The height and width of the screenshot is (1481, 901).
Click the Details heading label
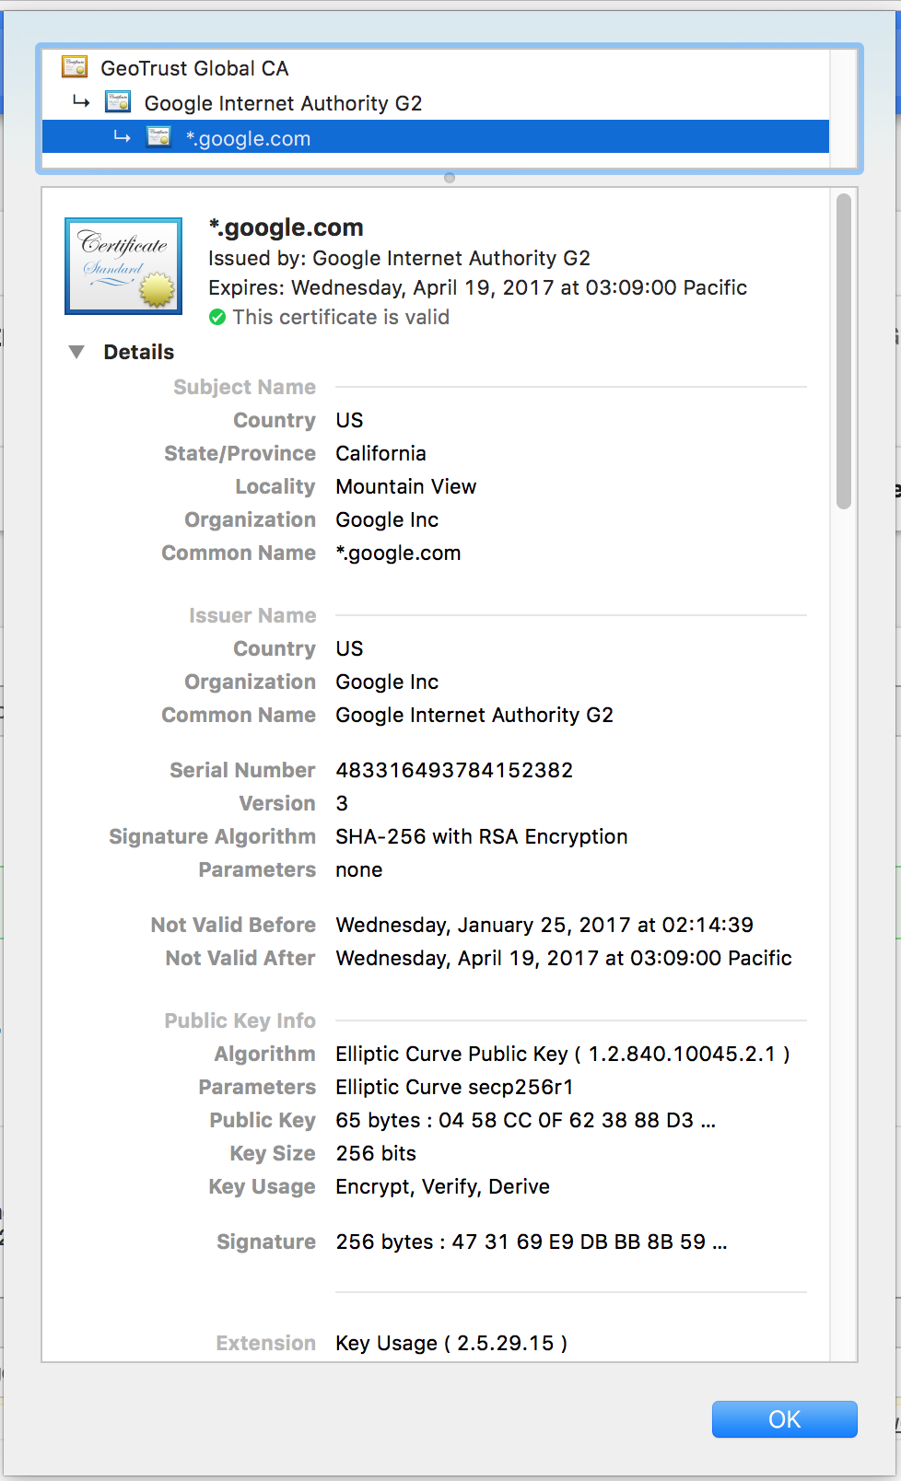click(139, 352)
